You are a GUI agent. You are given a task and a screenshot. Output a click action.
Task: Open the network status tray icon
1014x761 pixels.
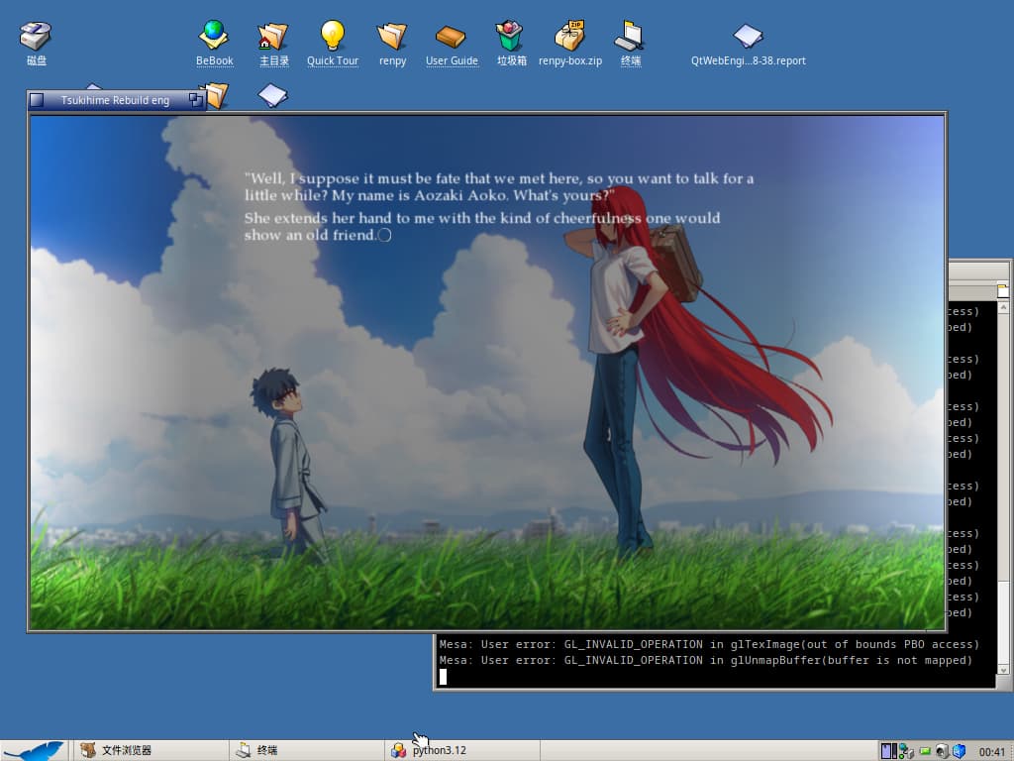click(907, 751)
